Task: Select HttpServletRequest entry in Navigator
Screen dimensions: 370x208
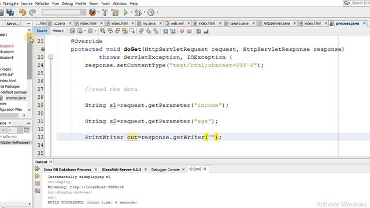Action: pos(16,143)
